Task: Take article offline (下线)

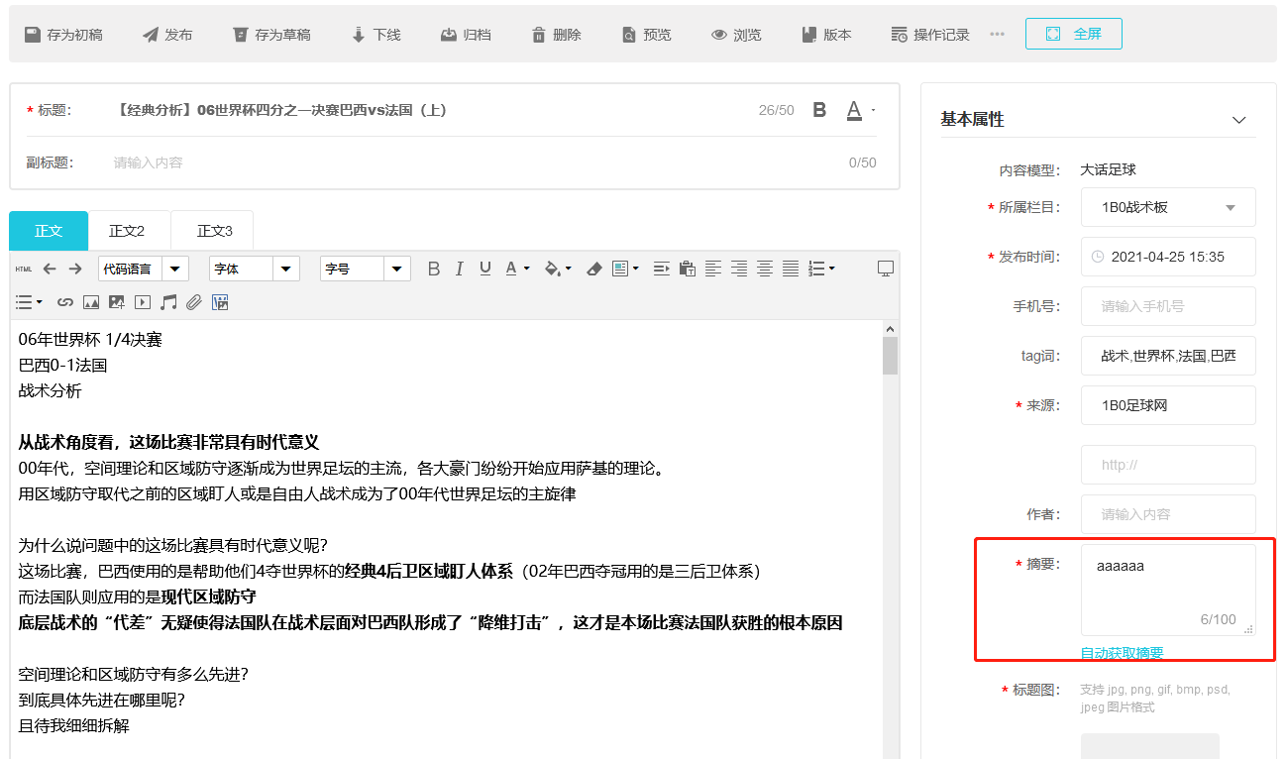Action: pyautogui.click(x=375, y=35)
